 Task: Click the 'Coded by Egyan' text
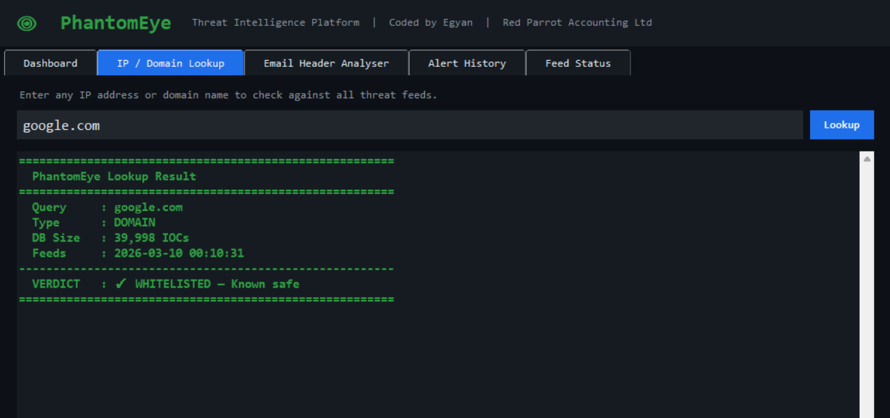tap(430, 23)
